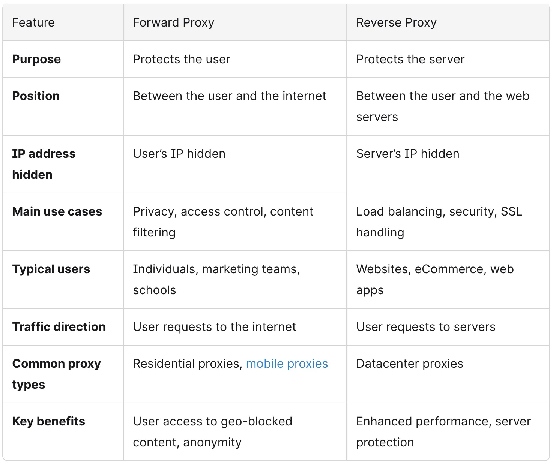Open the "mobile proxies" link
This screenshot has width=553, height=464.
coord(287,364)
